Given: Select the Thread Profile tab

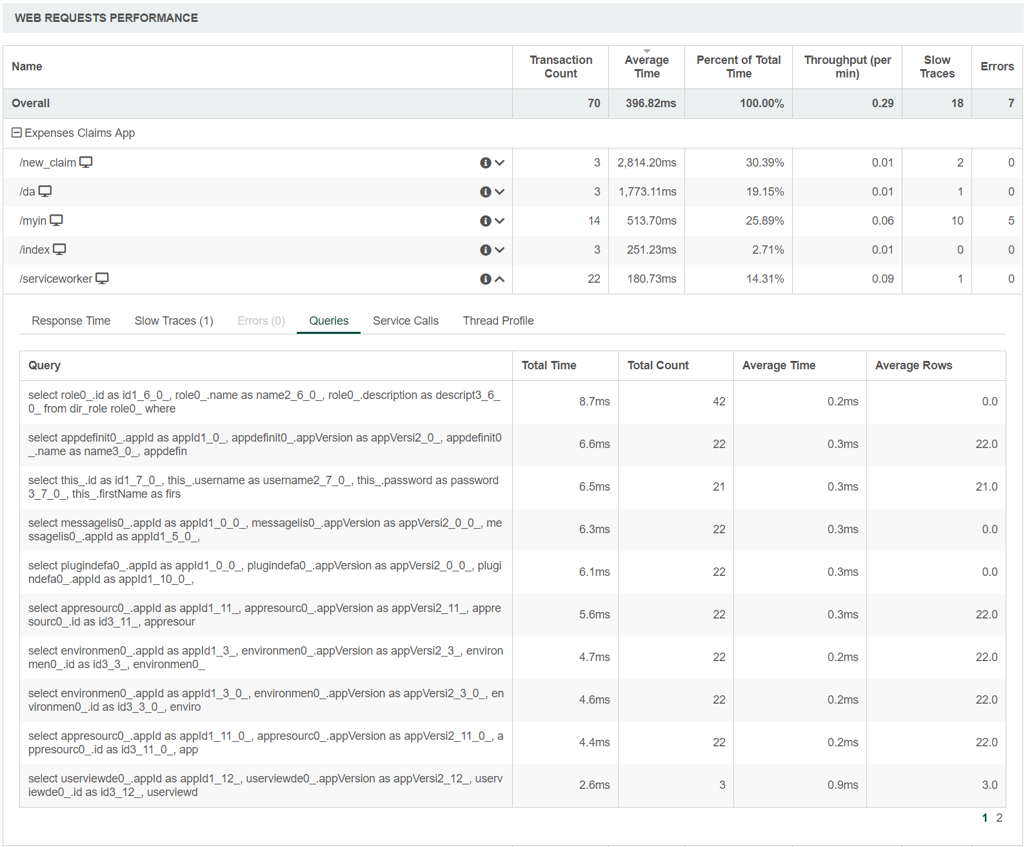Looking at the screenshot, I should pos(498,321).
